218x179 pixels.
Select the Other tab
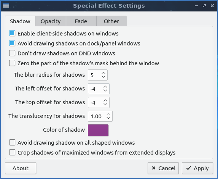click(111, 21)
